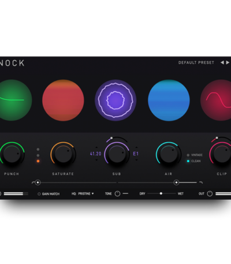Increase the sub frequency 41.20 value
The image size is (231, 264).
96,147
